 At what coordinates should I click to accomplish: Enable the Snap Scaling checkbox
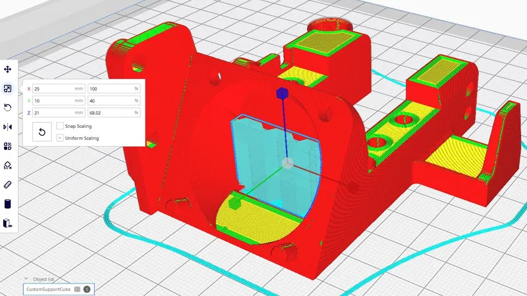click(x=61, y=126)
